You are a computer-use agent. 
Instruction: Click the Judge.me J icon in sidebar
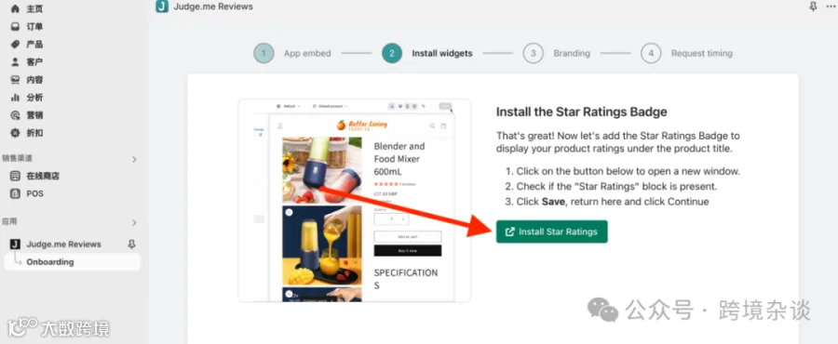(x=16, y=245)
